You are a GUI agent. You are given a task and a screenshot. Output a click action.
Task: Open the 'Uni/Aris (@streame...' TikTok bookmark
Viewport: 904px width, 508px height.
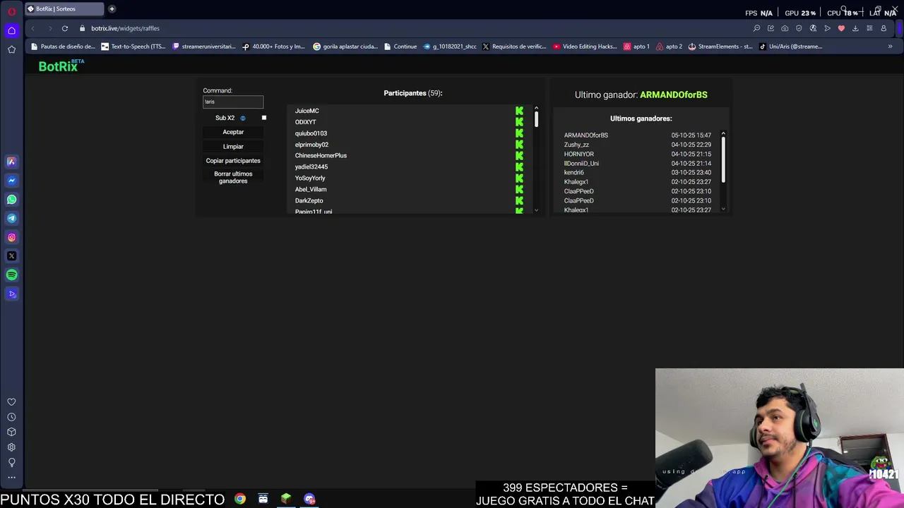(x=790, y=47)
